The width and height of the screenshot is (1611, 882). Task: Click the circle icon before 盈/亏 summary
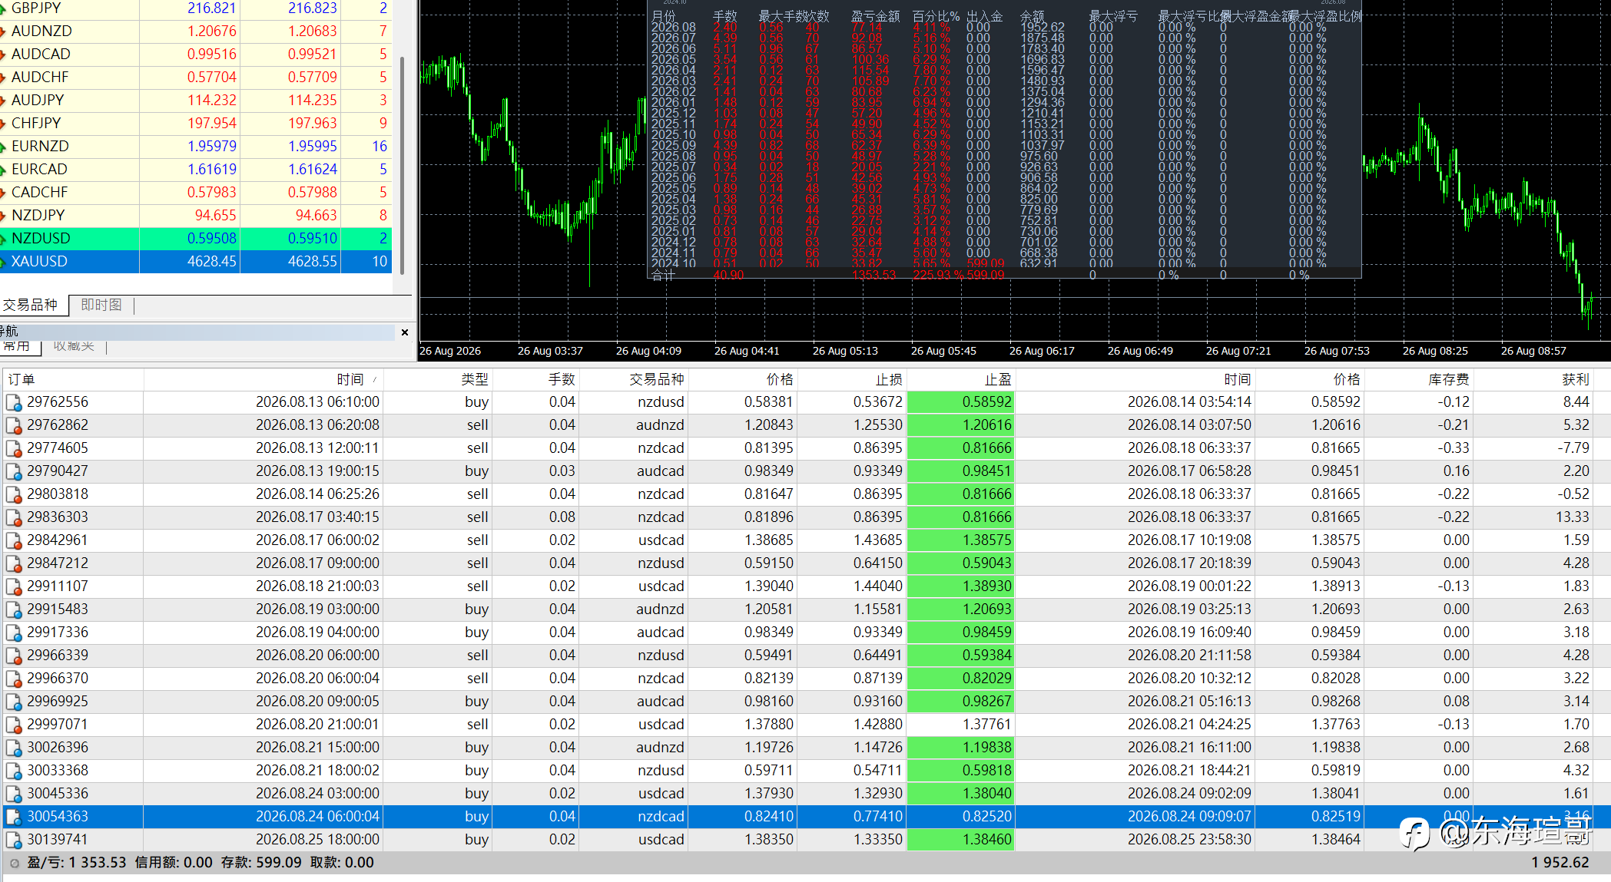point(15,863)
